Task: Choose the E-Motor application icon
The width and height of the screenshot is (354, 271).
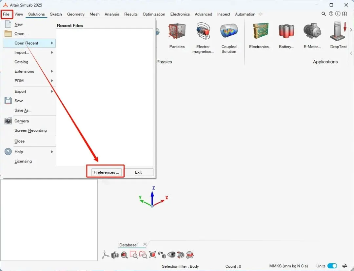Action: point(312,31)
